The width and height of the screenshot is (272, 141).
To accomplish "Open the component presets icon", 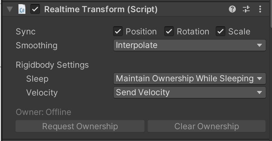I will click(246, 9).
